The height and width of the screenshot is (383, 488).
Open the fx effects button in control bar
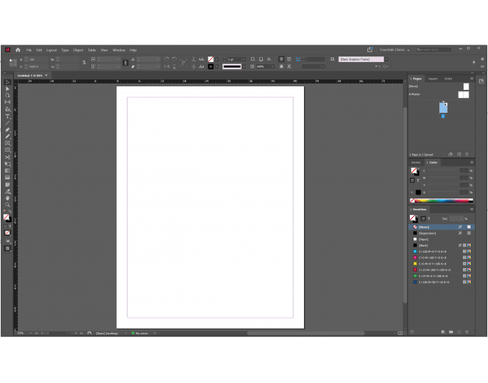(269, 59)
